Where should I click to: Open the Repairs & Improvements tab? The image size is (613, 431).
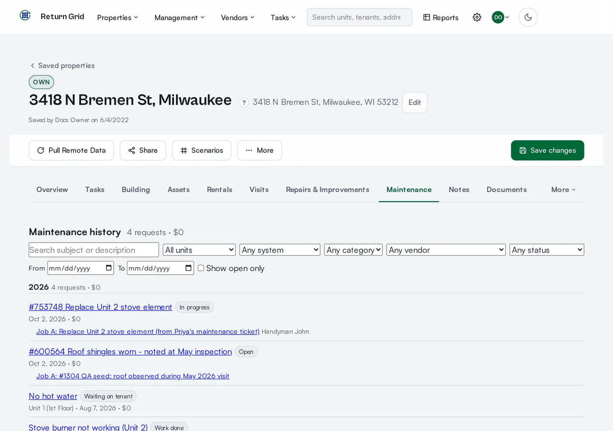pyautogui.click(x=328, y=190)
